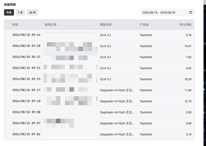Click the 9.18 points value
The height and width of the screenshot is (146, 206).
point(189,35)
